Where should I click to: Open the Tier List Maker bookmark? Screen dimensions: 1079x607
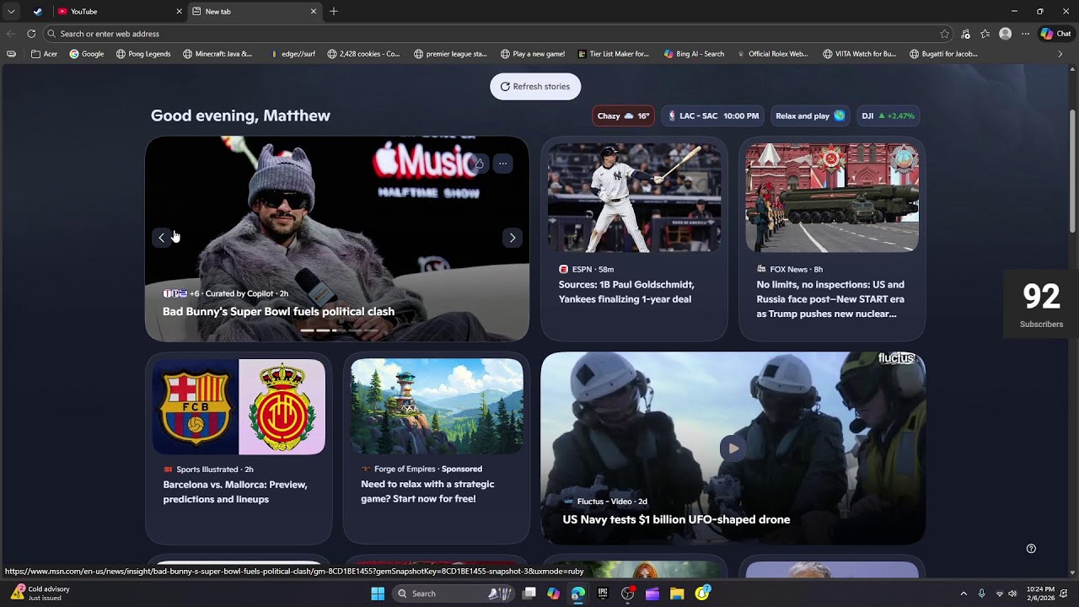coord(614,54)
